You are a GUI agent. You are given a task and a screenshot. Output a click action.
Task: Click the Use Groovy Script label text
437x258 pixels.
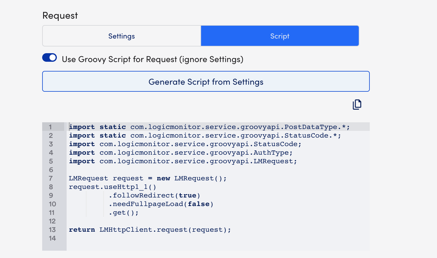tap(152, 59)
